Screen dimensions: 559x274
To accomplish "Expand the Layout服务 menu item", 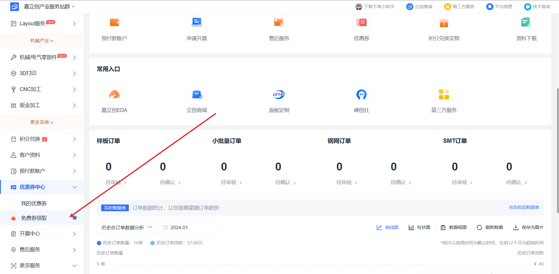I will tap(42, 24).
